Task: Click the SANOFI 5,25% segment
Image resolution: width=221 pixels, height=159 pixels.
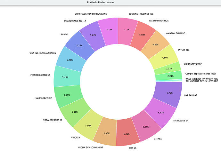Action: tap(80, 45)
